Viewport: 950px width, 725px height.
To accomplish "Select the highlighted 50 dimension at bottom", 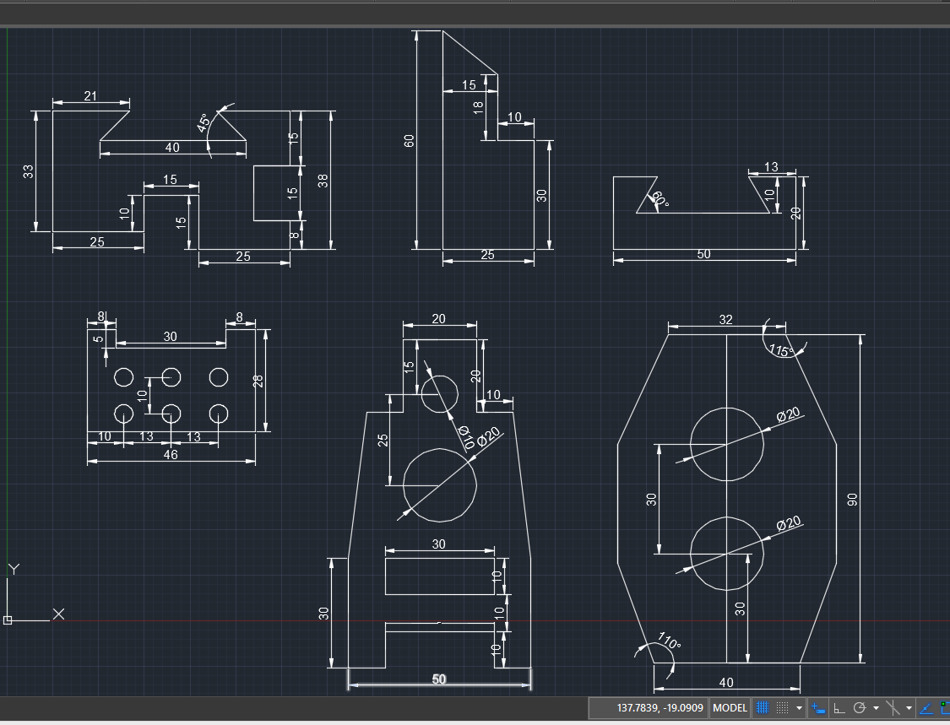I will coord(438,679).
